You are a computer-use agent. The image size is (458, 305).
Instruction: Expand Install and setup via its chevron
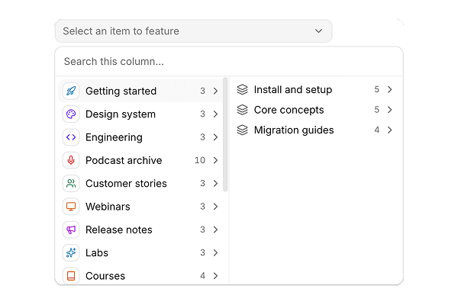pyautogui.click(x=389, y=89)
